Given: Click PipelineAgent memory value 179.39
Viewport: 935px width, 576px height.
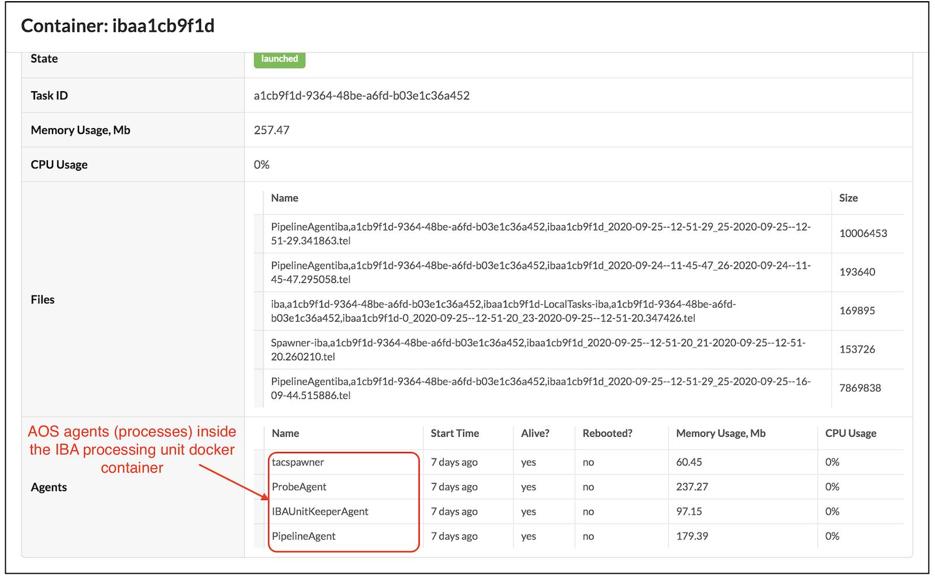Looking at the screenshot, I should point(692,536).
